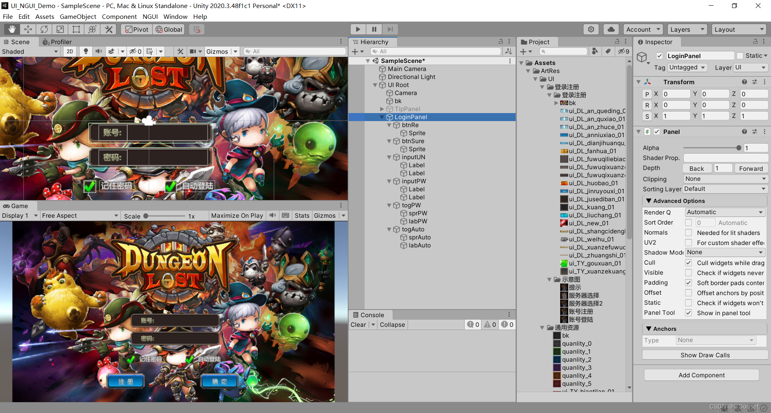The width and height of the screenshot is (771, 413).
Task: Collapse the LoginPanel hierarchy node
Action: [x=382, y=117]
